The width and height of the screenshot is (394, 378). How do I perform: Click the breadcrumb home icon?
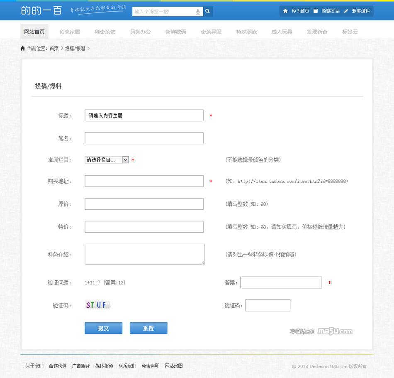point(23,49)
